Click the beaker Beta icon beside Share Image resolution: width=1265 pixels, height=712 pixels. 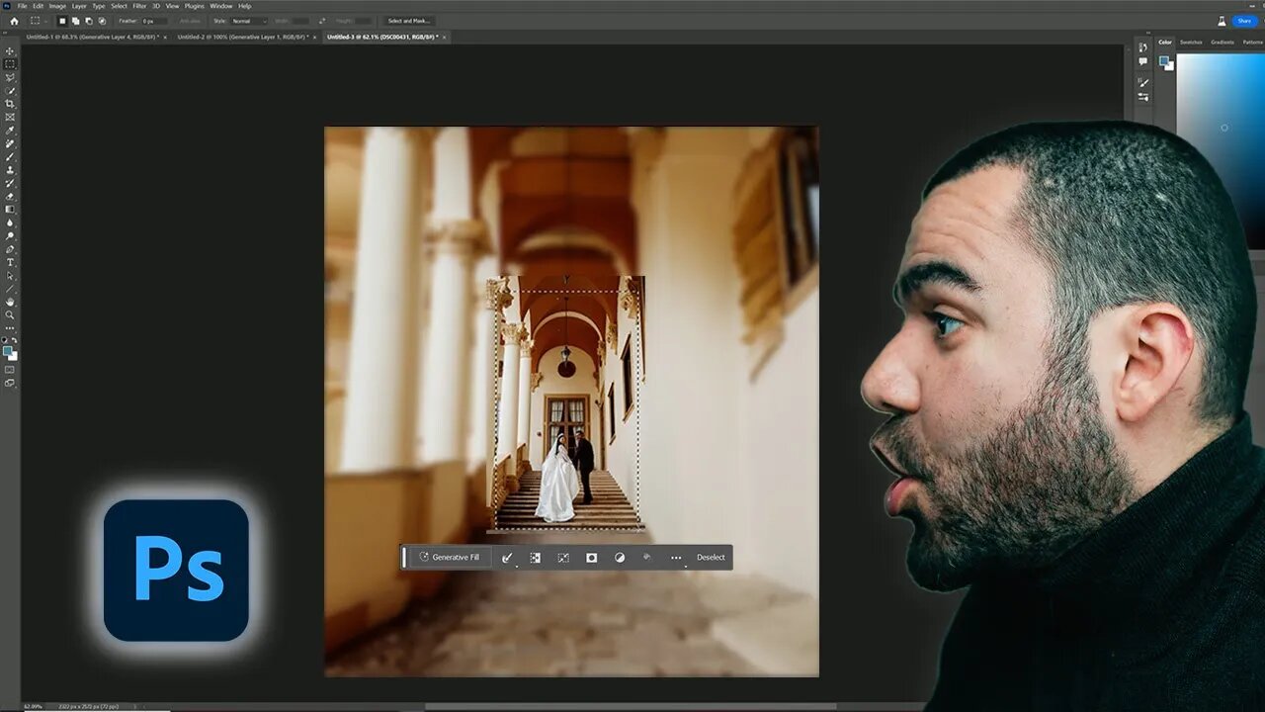(x=1222, y=21)
